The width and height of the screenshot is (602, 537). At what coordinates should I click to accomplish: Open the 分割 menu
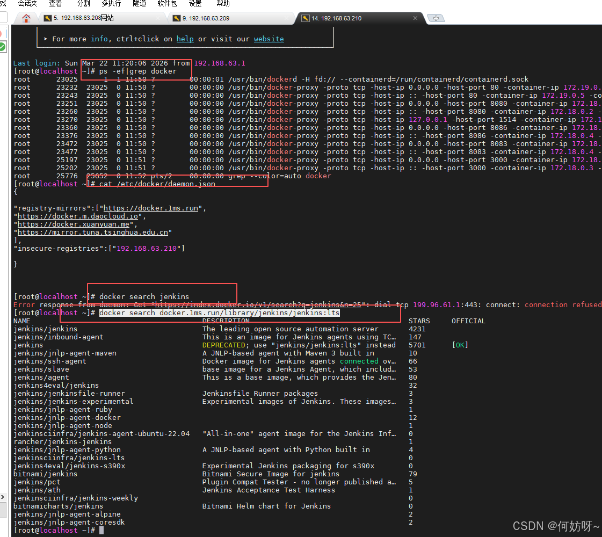coord(83,3)
